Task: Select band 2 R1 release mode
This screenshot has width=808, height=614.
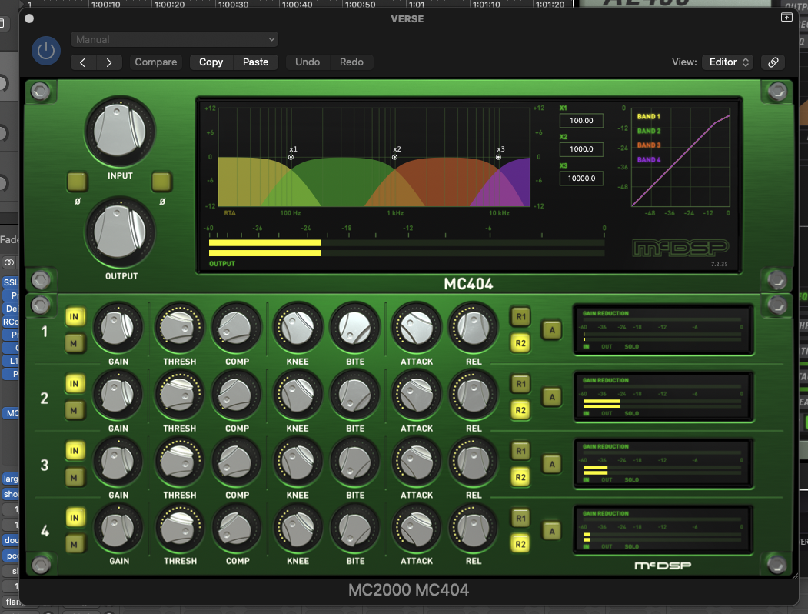Action: coord(520,383)
